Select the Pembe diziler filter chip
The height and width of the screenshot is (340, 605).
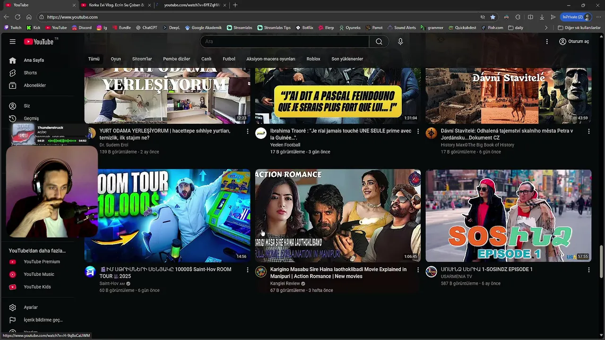pos(176,59)
